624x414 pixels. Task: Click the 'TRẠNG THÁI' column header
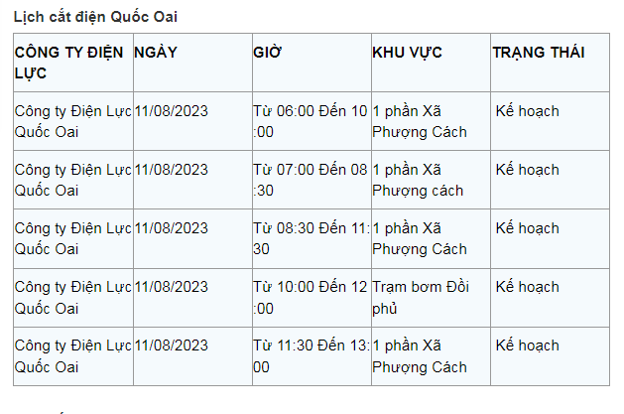538,53
